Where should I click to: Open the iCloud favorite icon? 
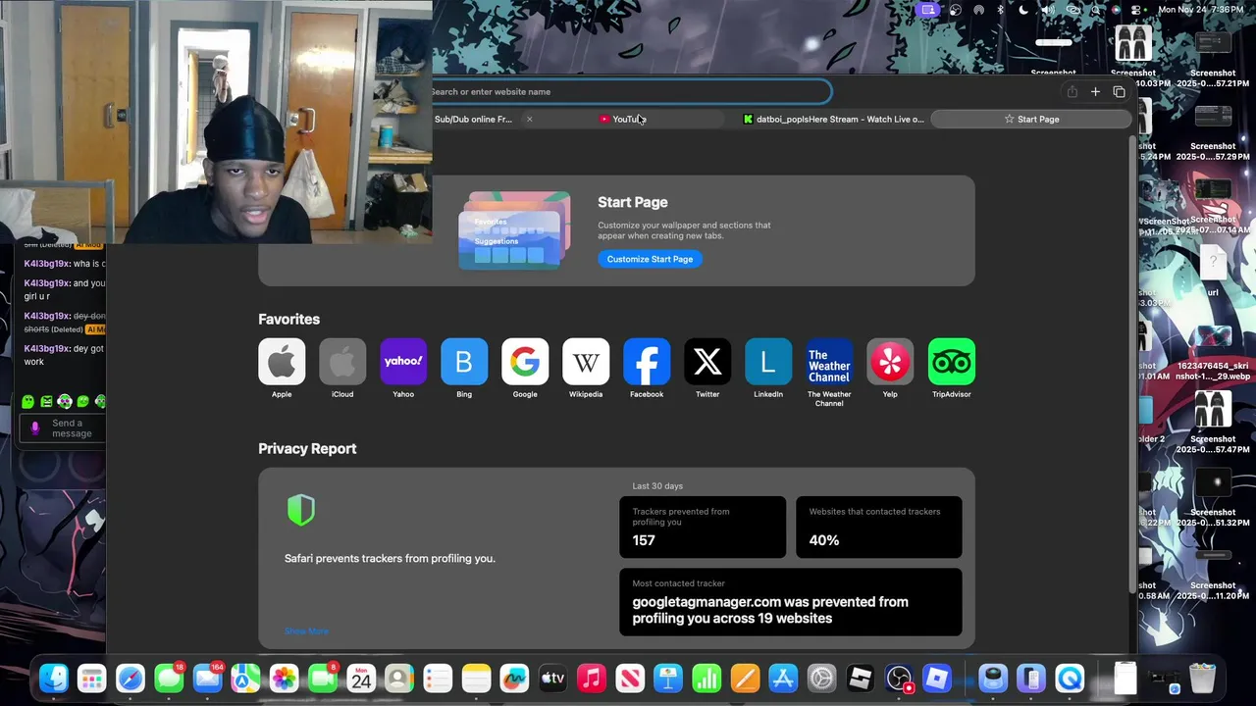point(342,362)
